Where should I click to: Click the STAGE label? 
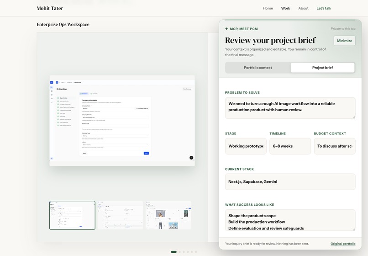[x=231, y=133]
